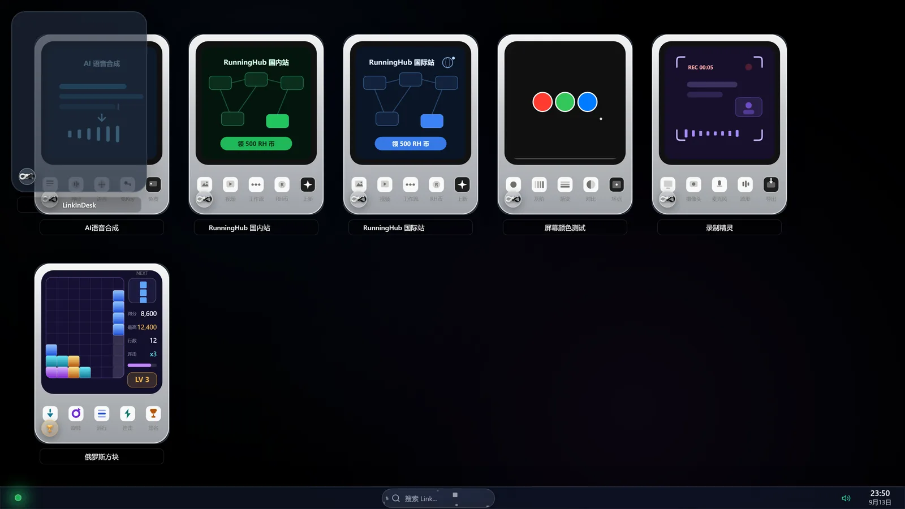
Task: Select the 工作流 dots icon in RunningHub 国内站 card
Action: click(256, 184)
